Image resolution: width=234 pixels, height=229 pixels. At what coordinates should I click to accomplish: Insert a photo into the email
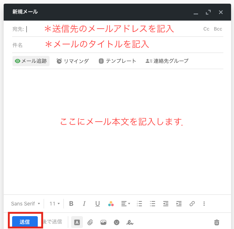click(103, 222)
